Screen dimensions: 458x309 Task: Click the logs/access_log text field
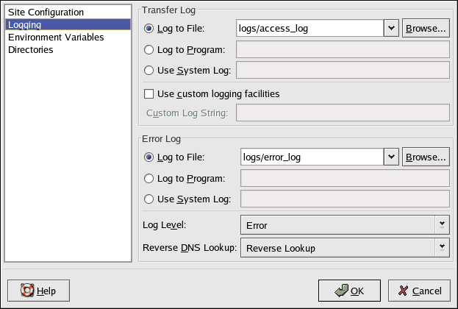[x=309, y=29]
